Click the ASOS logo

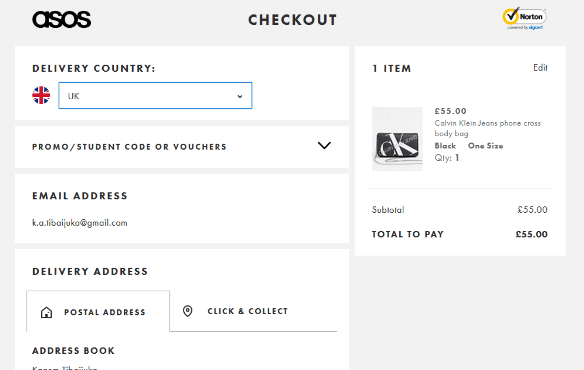[62, 20]
